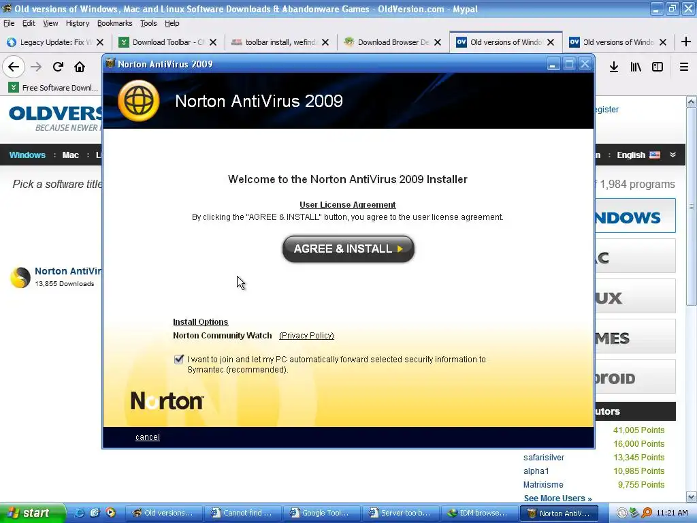Screen dimensions: 697x523
Task: Click the AGREE & INSTALL button
Action: (348, 249)
